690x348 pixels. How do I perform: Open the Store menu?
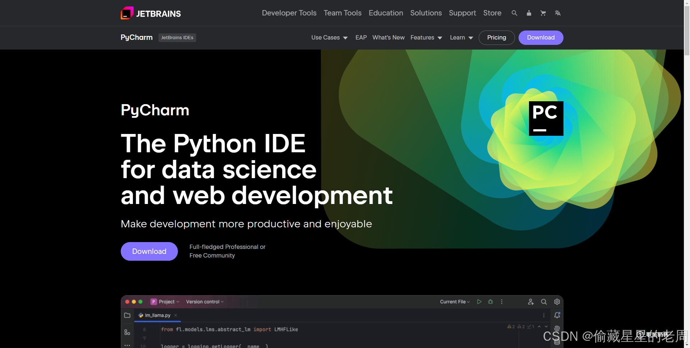coord(492,13)
